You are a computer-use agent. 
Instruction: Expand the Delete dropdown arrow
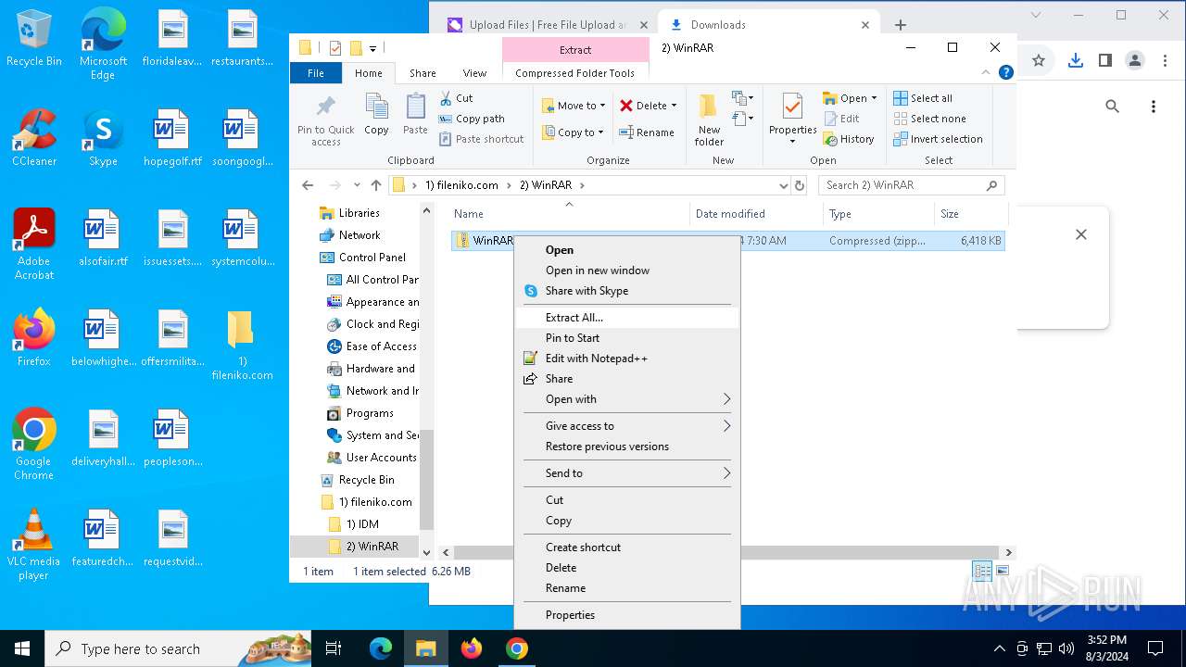tap(674, 106)
